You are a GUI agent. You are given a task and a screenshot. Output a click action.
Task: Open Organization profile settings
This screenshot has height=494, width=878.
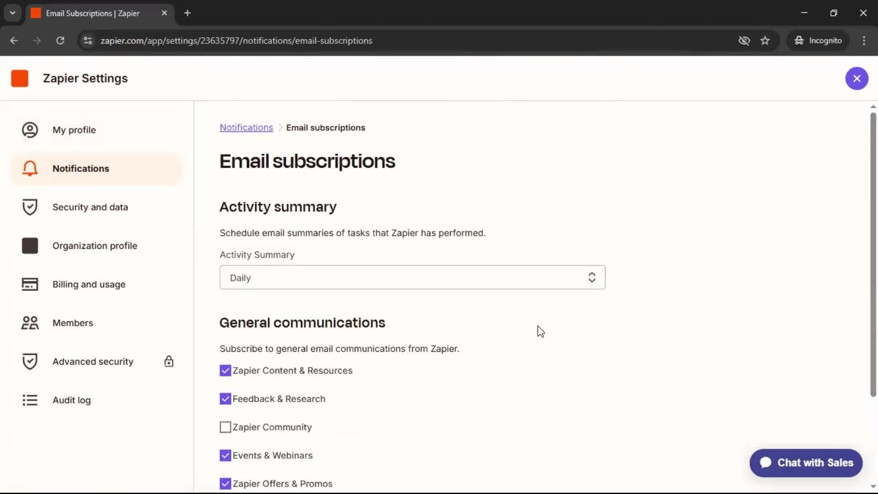click(96, 246)
